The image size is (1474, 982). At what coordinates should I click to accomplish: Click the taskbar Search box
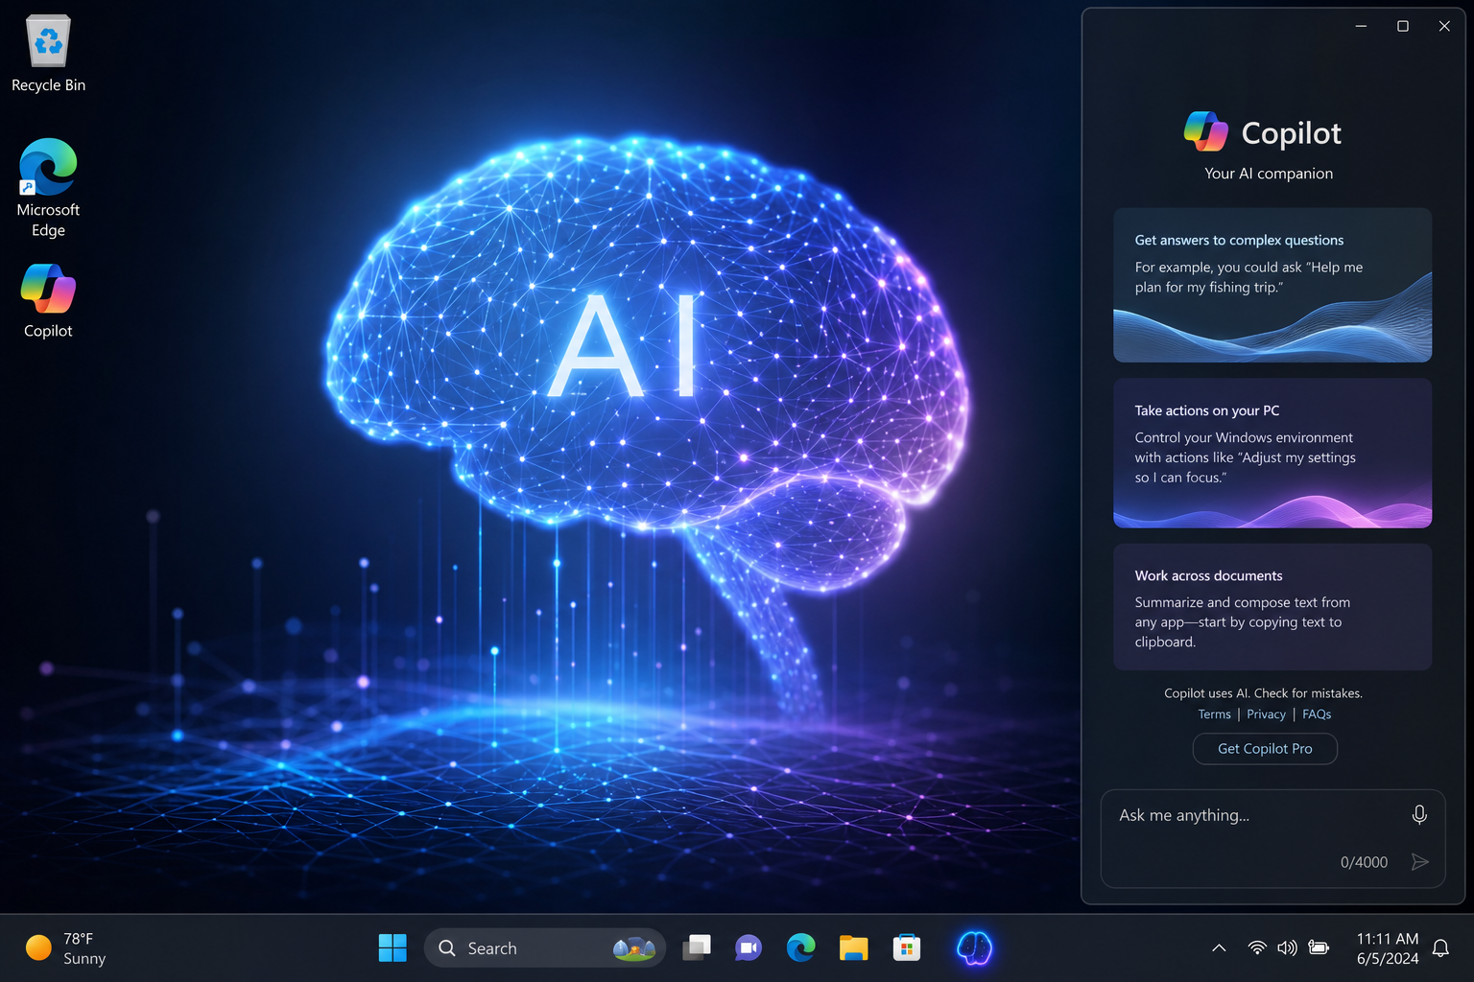tap(544, 947)
